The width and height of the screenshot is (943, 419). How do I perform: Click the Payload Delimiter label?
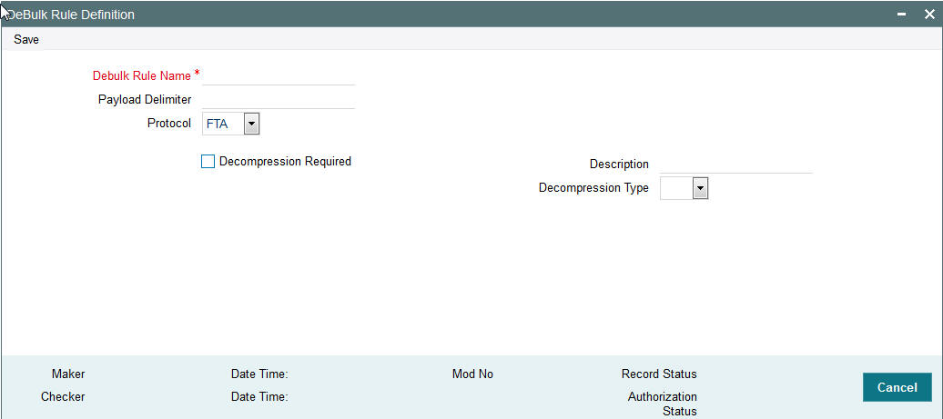145,100
